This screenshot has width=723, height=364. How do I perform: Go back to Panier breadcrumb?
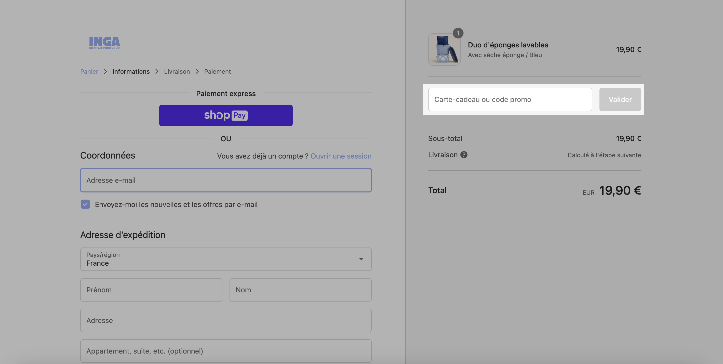pyautogui.click(x=89, y=71)
